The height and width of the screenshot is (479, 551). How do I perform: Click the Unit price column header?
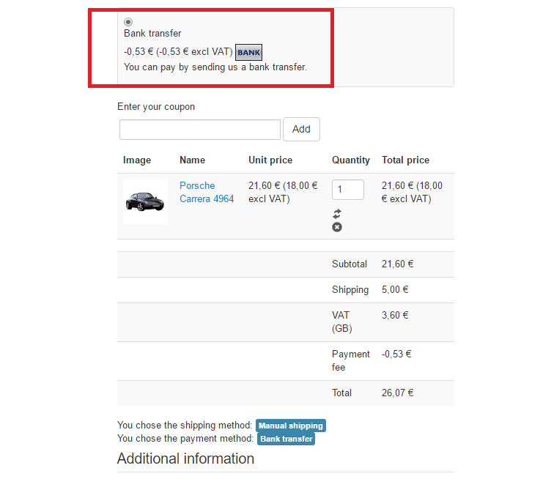(x=270, y=160)
